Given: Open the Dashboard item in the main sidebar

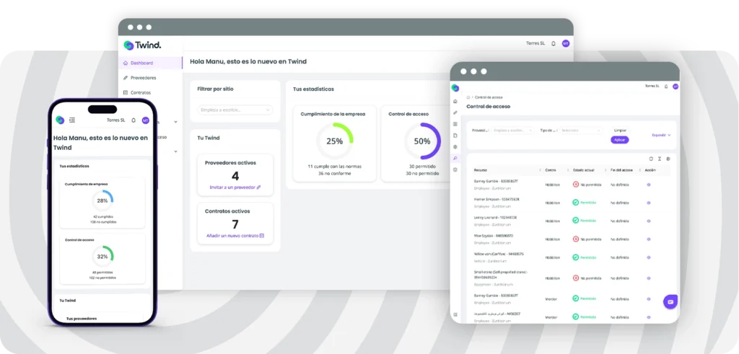Looking at the screenshot, I should click(150, 63).
